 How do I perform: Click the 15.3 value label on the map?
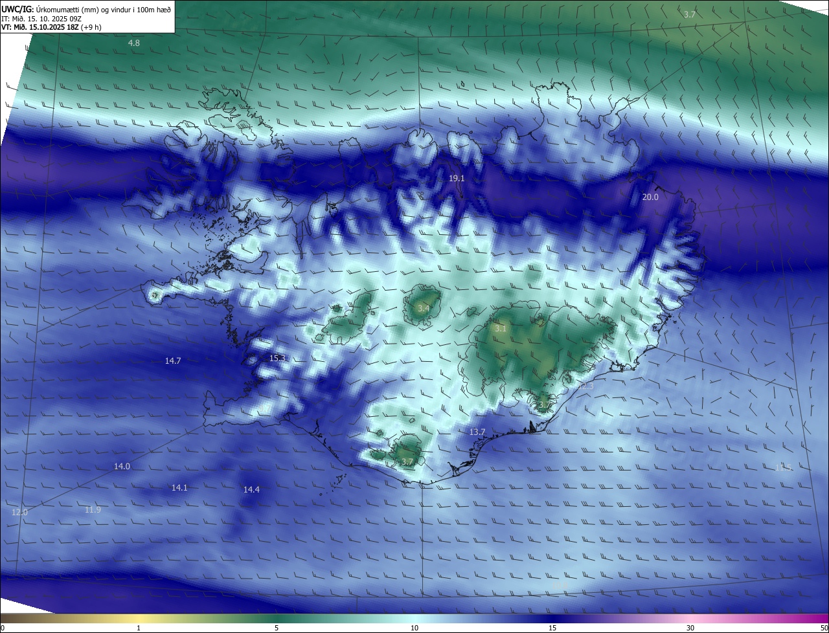tap(277, 358)
